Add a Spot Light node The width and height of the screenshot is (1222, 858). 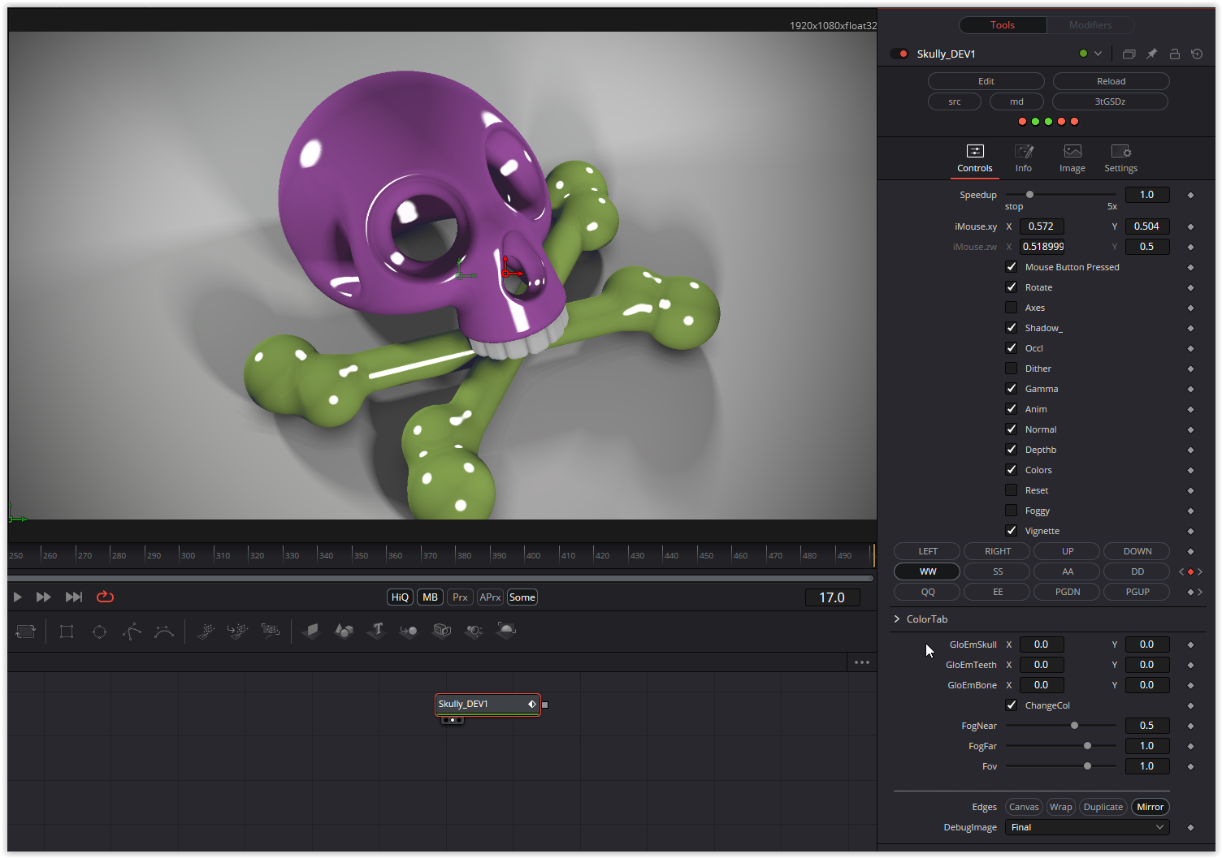tap(474, 631)
